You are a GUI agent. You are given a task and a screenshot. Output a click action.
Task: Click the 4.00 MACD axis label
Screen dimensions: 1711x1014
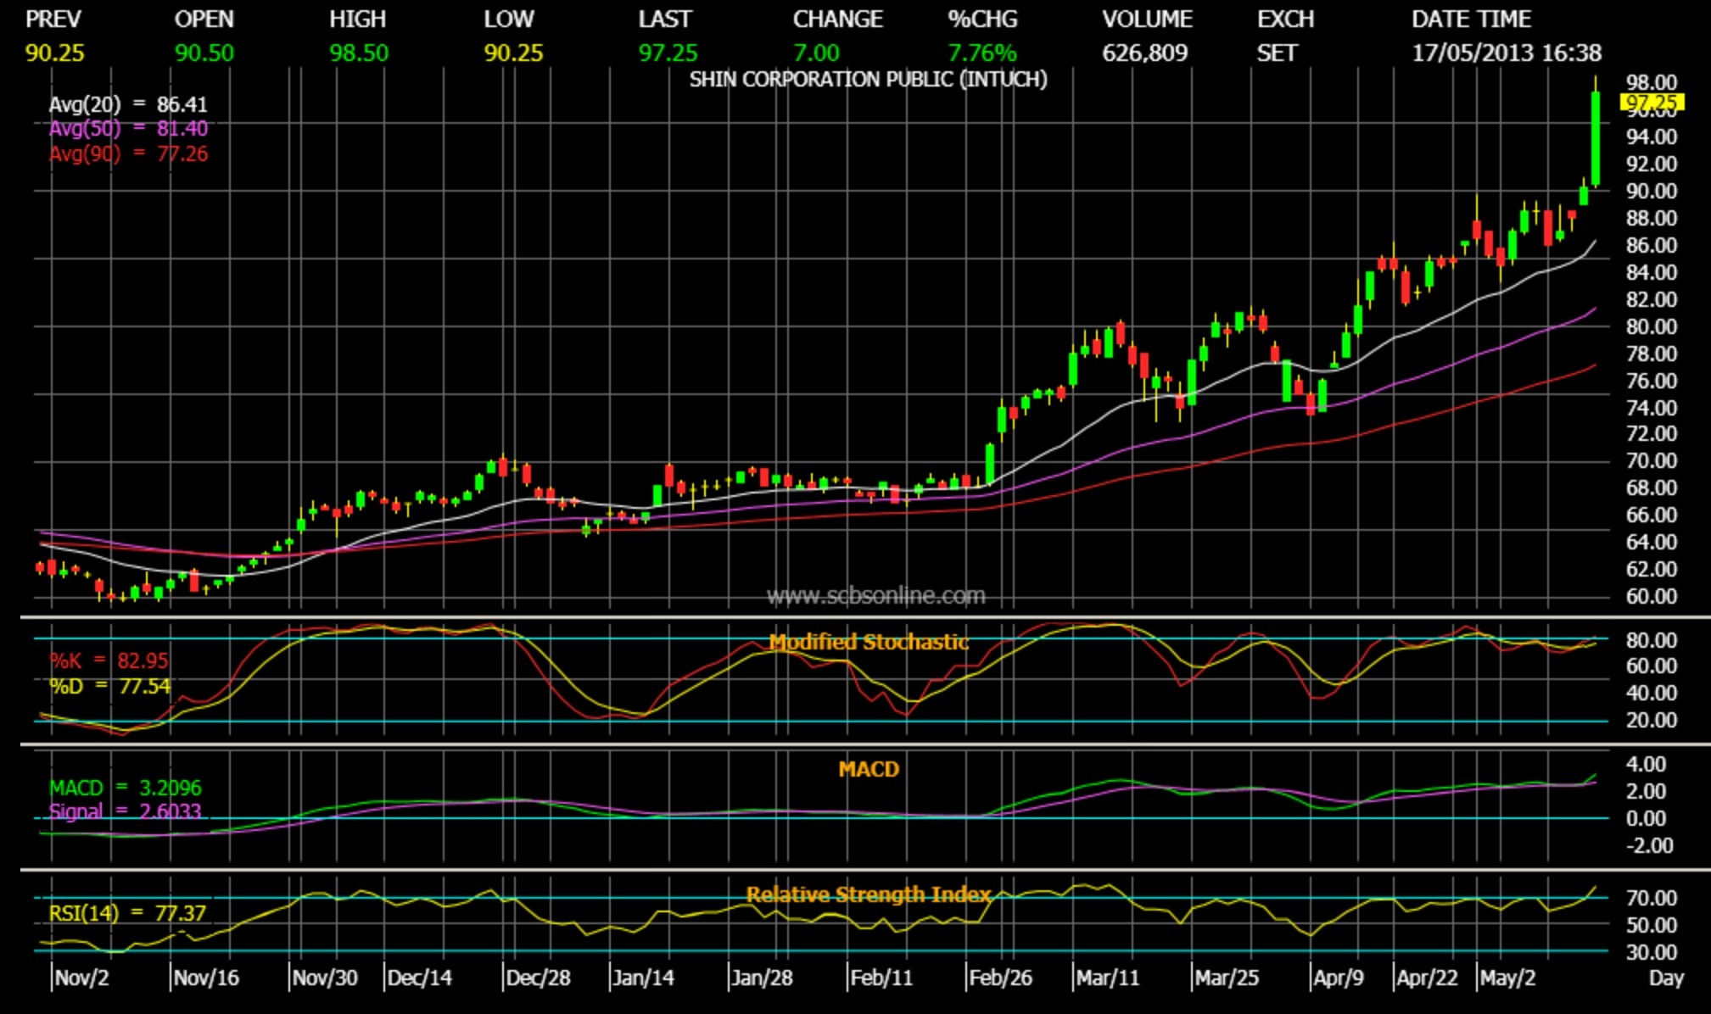tap(1646, 764)
